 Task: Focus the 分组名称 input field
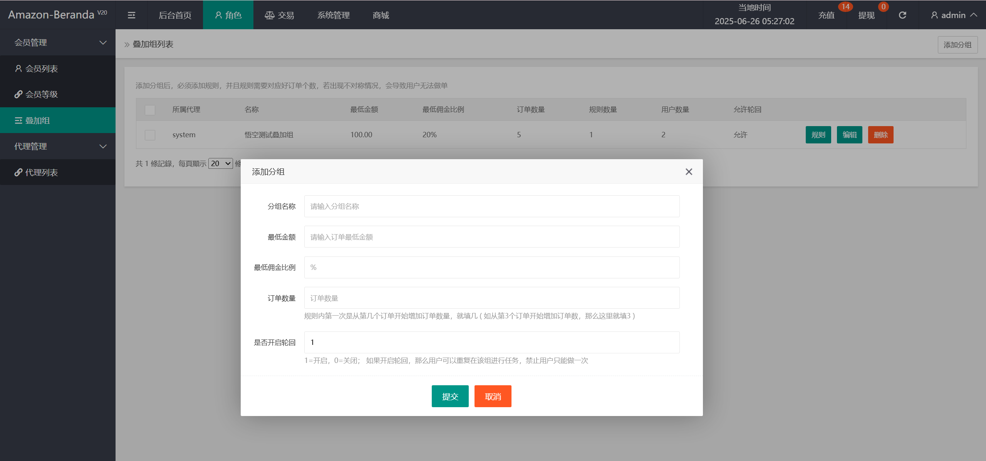click(x=491, y=206)
